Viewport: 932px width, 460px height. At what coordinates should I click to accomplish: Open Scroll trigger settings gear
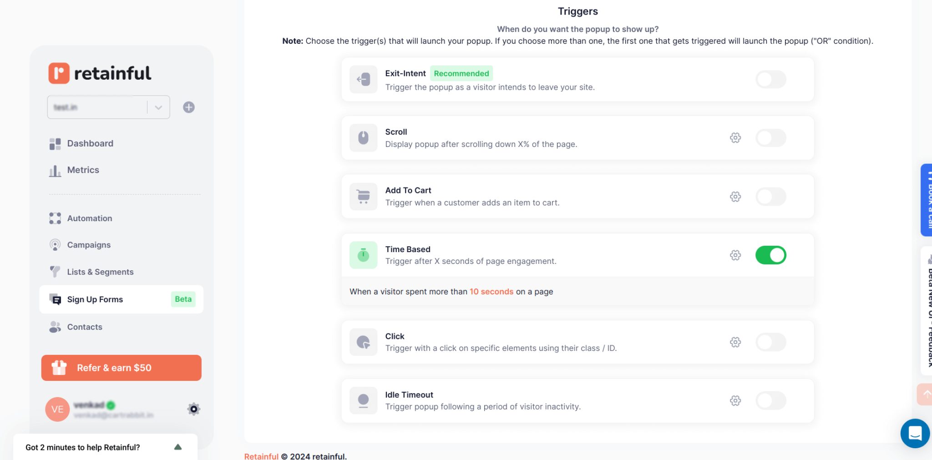click(735, 137)
